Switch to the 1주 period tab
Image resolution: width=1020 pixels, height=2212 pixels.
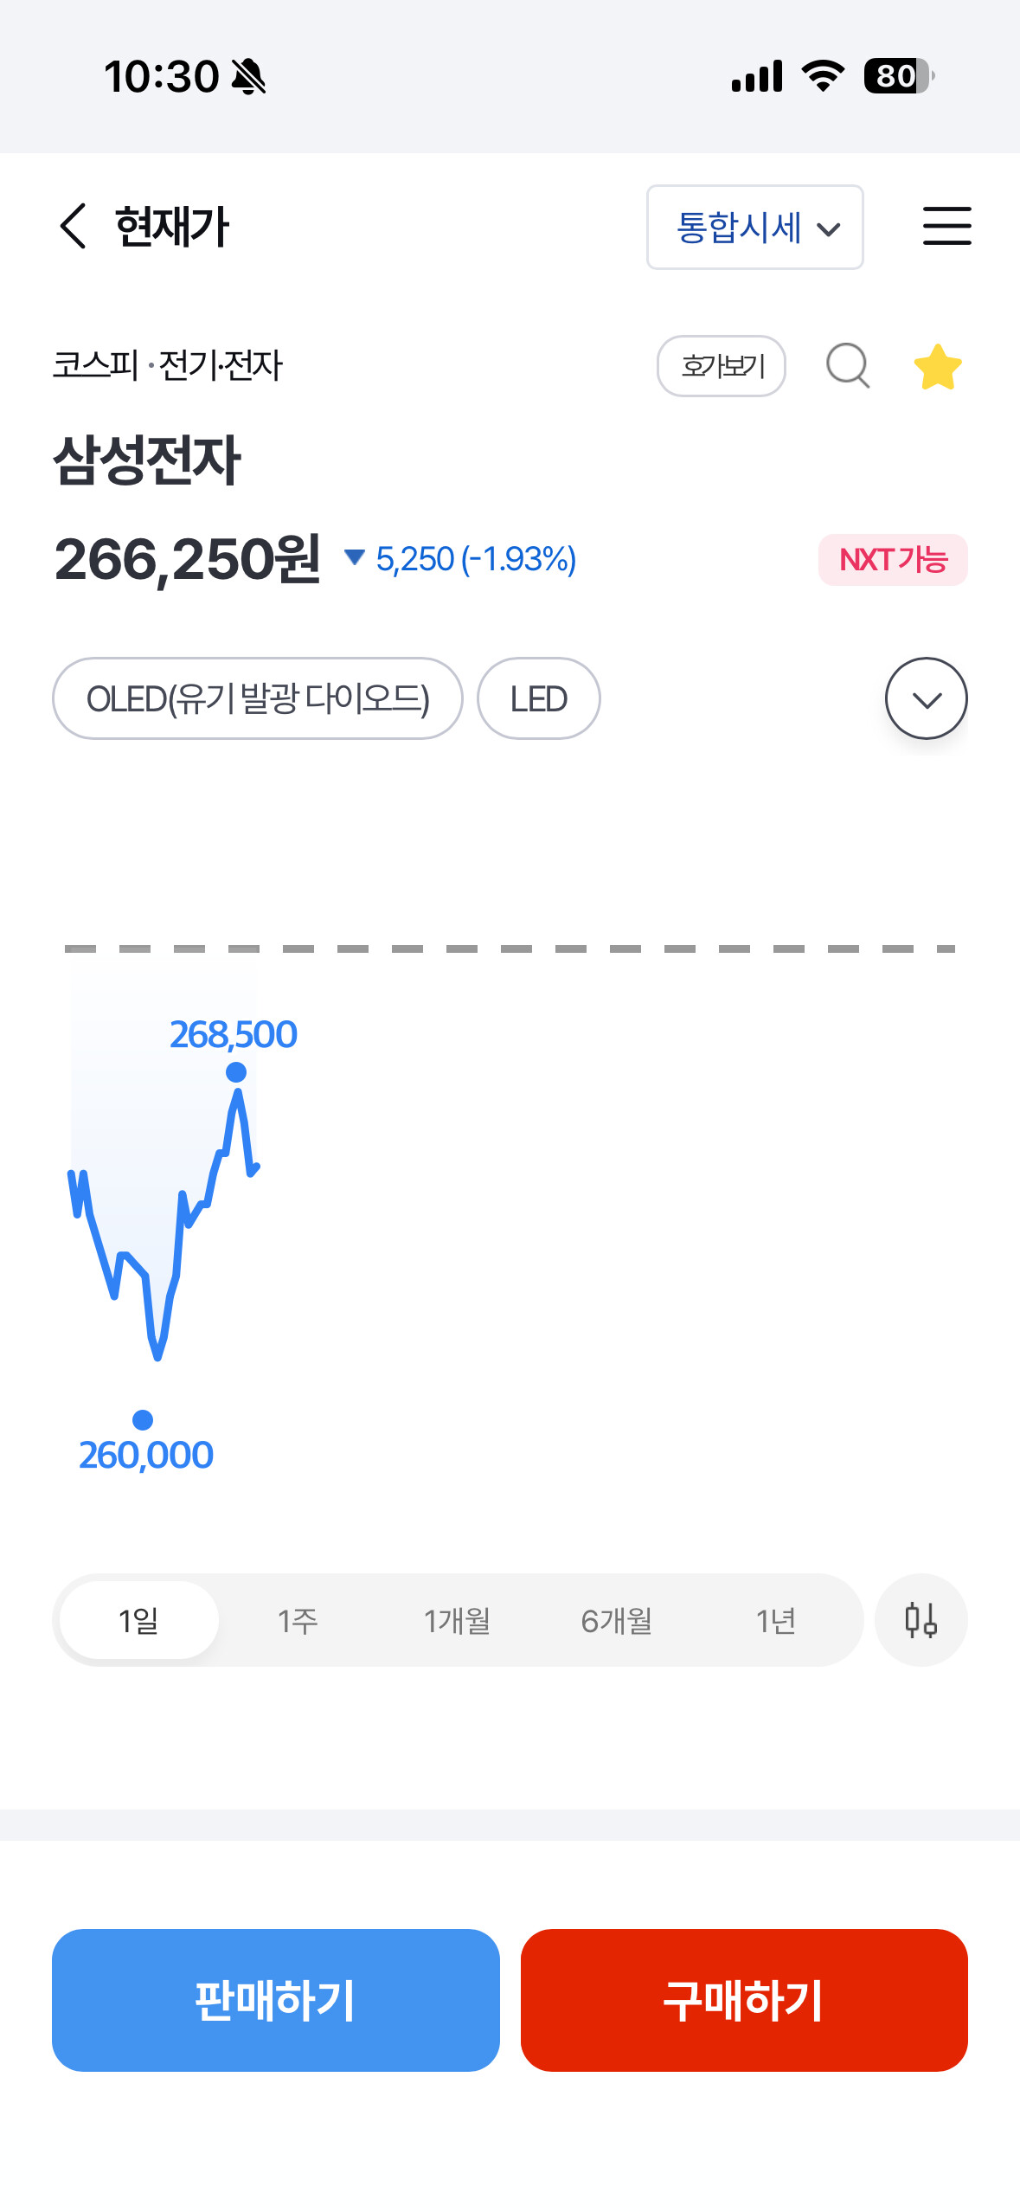(x=298, y=1620)
